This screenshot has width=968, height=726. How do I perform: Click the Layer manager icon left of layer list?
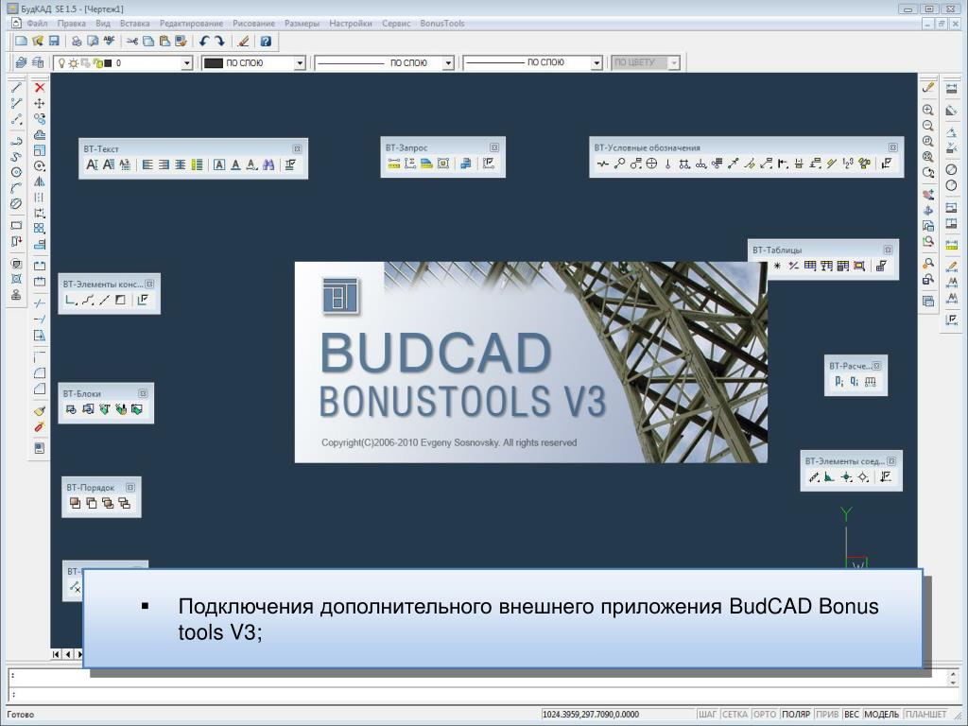click(21, 62)
